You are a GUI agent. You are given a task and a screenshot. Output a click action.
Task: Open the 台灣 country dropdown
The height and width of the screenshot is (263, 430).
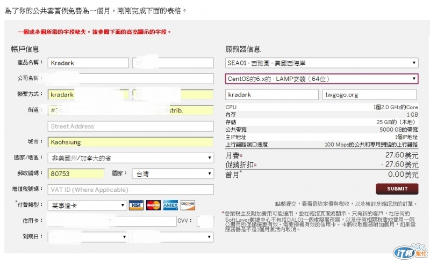coord(173,174)
